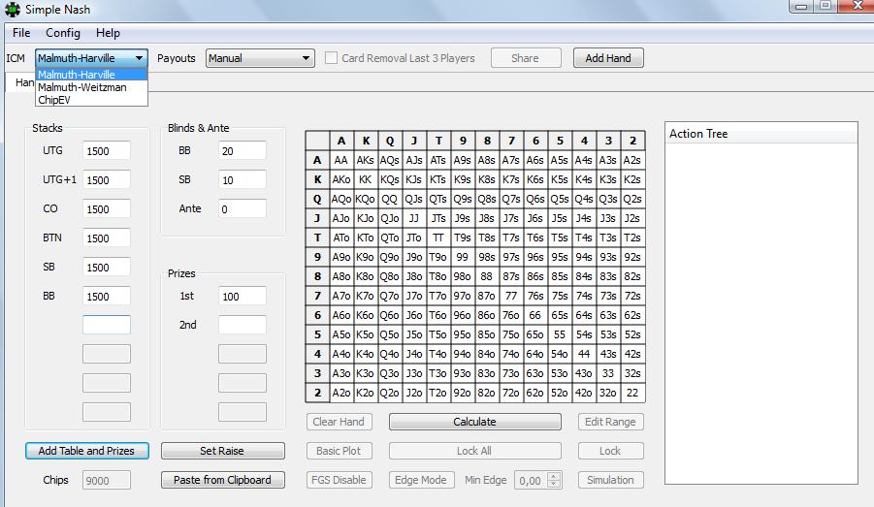Image resolution: width=874 pixels, height=507 pixels.
Task: Click the Ante input field
Action: click(242, 209)
